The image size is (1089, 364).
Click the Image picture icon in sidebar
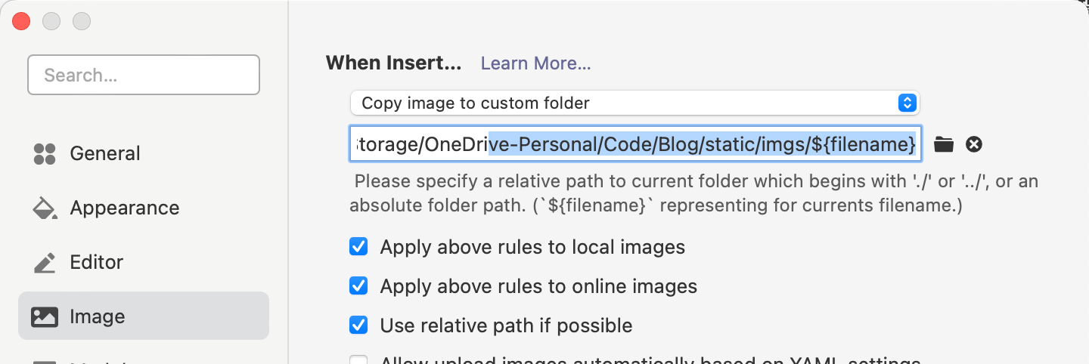click(x=45, y=316)
